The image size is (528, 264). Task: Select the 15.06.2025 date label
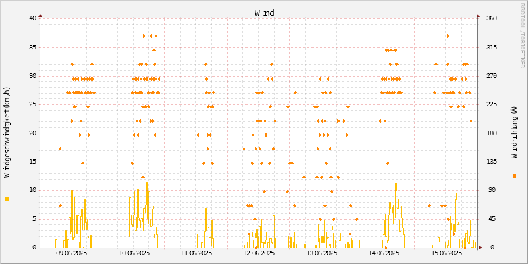(x=445, y=253)
